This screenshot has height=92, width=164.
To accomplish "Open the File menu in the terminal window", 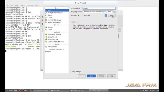I will 7,5.
